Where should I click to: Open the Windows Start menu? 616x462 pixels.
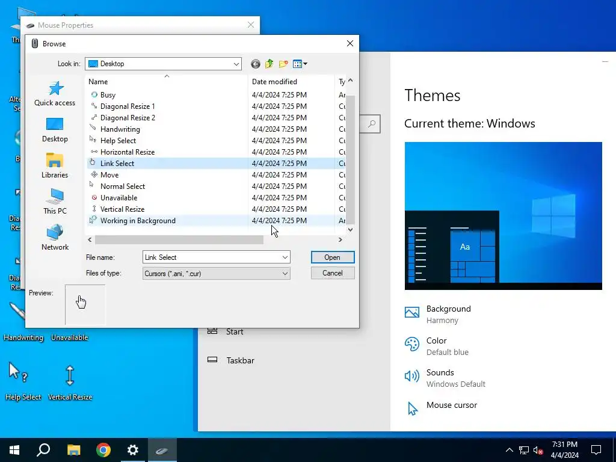[x=14, y=450]
